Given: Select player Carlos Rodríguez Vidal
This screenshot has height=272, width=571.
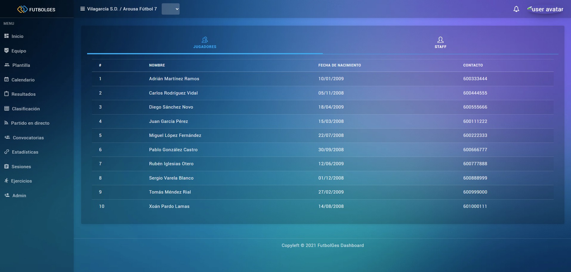Looking at the screenshot, I should [x=173, y=93].
